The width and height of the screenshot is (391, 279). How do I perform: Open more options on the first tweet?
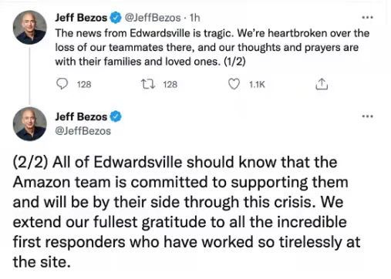[x=367, y=18]
